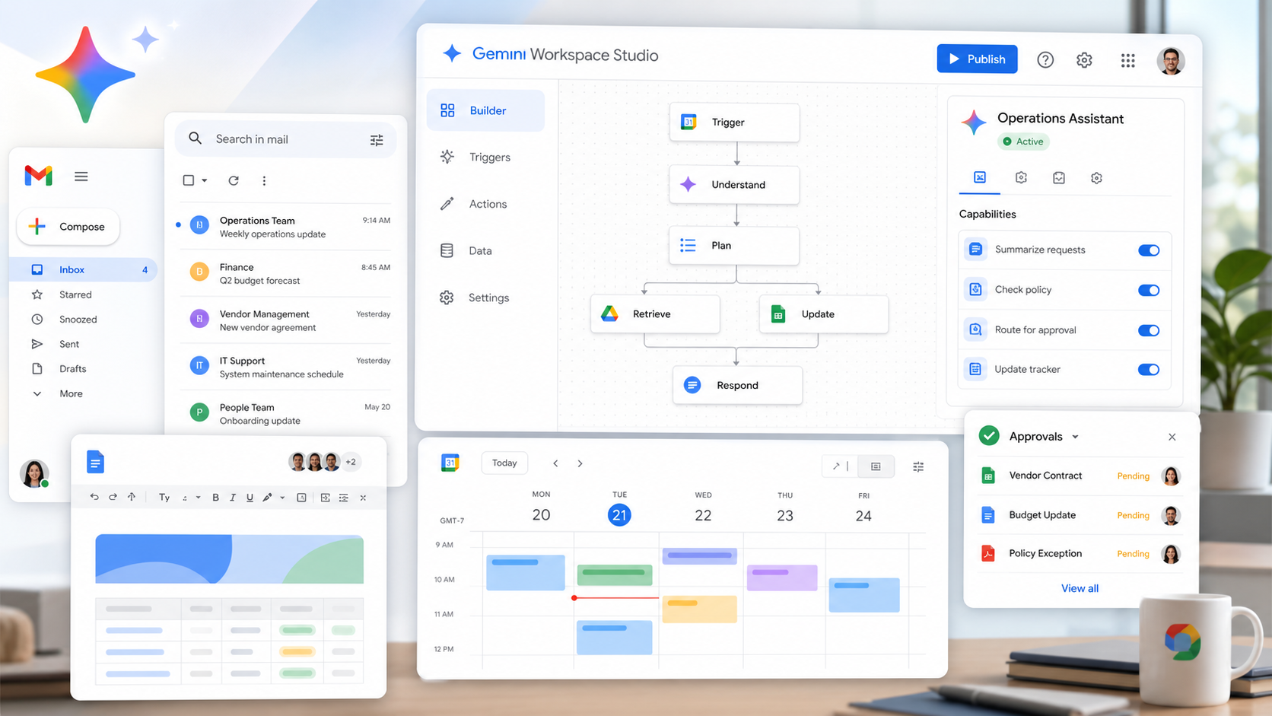1272x716 pixels.
Task: Open more options menu above inbox list
Action: tap(264, 180)
